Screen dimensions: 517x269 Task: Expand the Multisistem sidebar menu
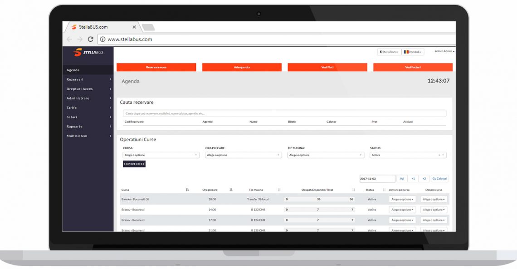coord(88,136)
